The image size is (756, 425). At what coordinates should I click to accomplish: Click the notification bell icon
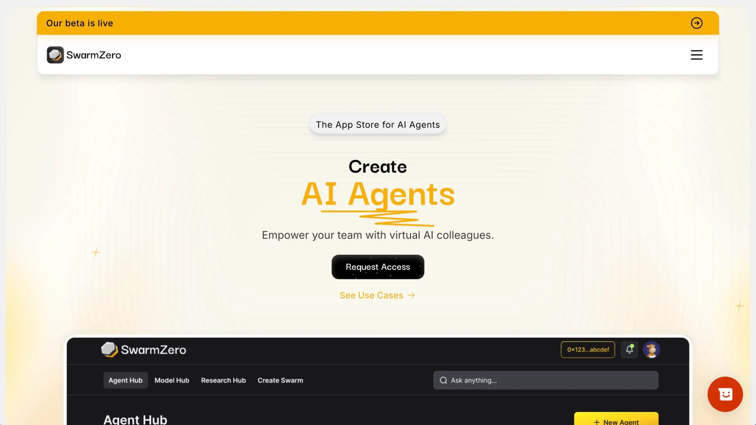coord(629,349)
